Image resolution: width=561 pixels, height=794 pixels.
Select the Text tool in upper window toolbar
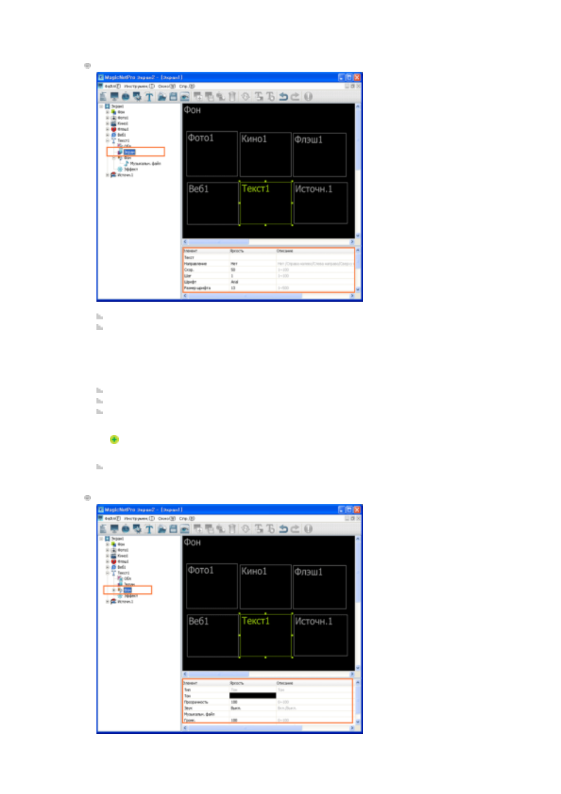[149, 96]
